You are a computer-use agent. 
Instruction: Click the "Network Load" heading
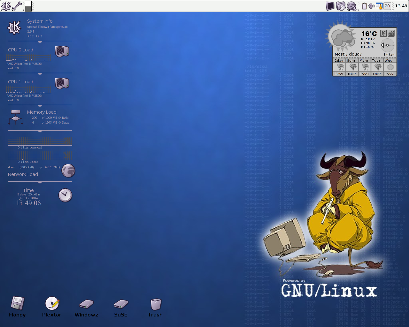pyautogui.click(x=23, y=174)
